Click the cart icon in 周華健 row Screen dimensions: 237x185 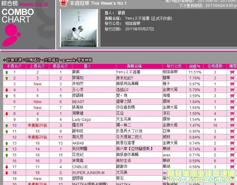point(233,113)
